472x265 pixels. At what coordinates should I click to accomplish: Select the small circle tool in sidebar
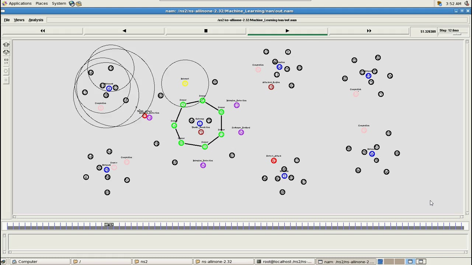click(x=6, y=80)
